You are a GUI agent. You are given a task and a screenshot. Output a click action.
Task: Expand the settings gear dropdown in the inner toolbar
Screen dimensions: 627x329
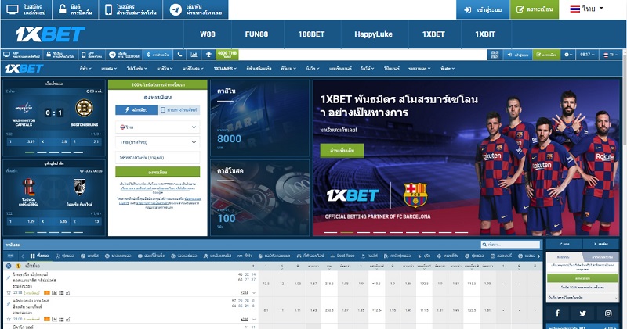[567, 55]
